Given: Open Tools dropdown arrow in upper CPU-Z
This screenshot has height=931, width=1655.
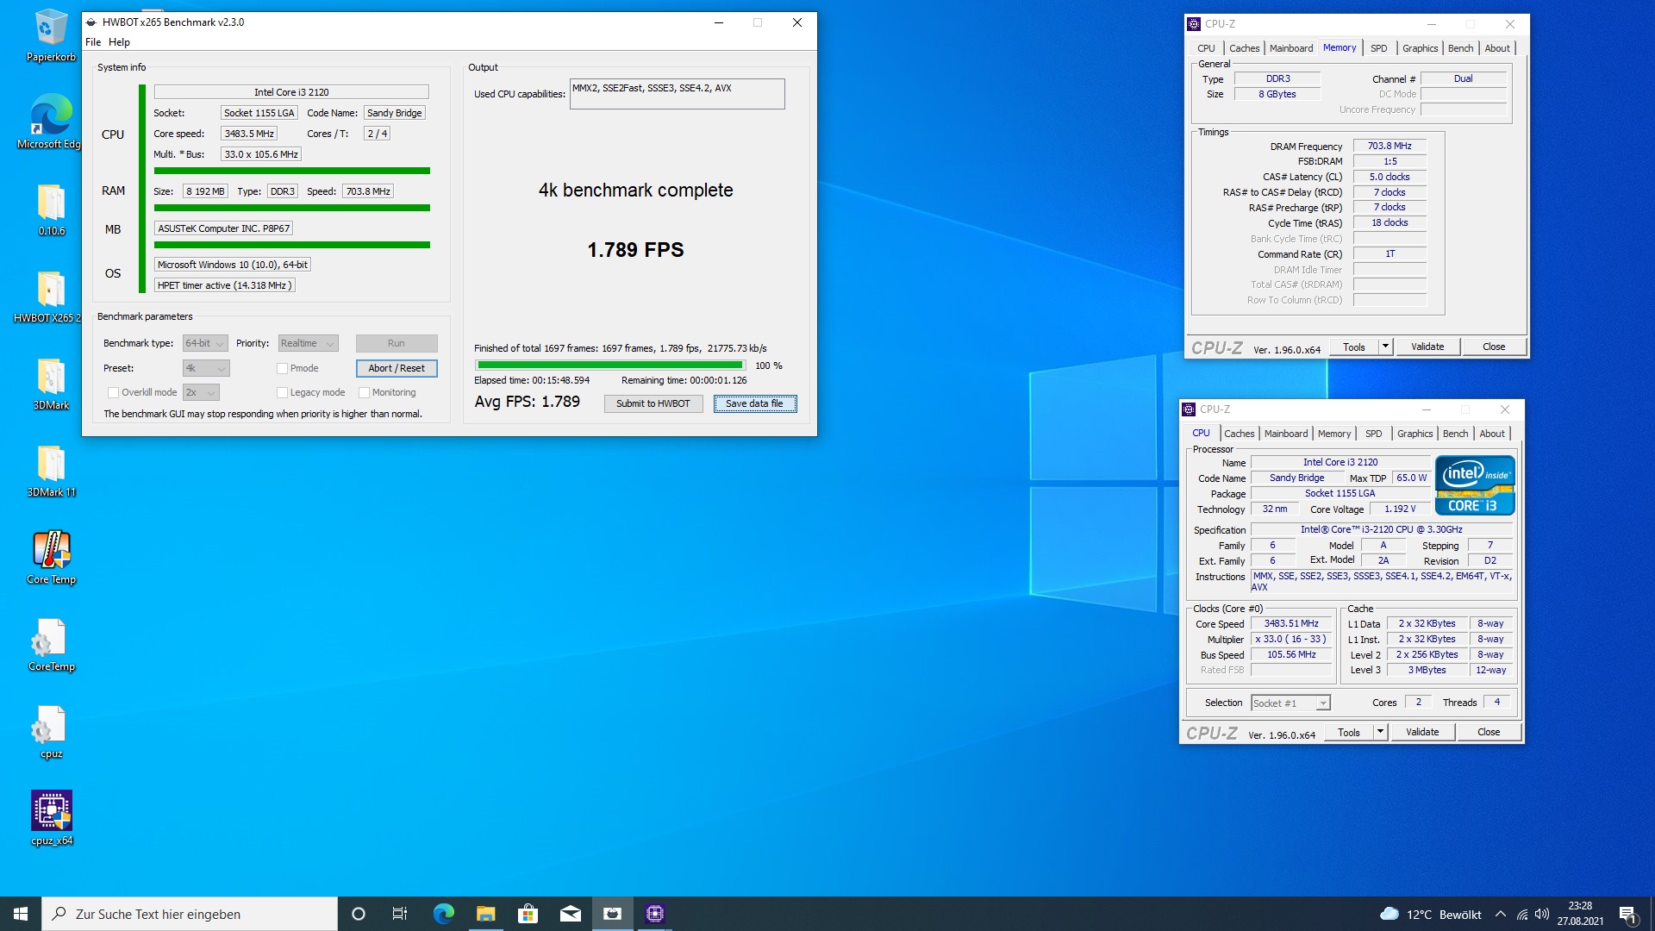Looking at the screenshot, I should point(1385,347).
